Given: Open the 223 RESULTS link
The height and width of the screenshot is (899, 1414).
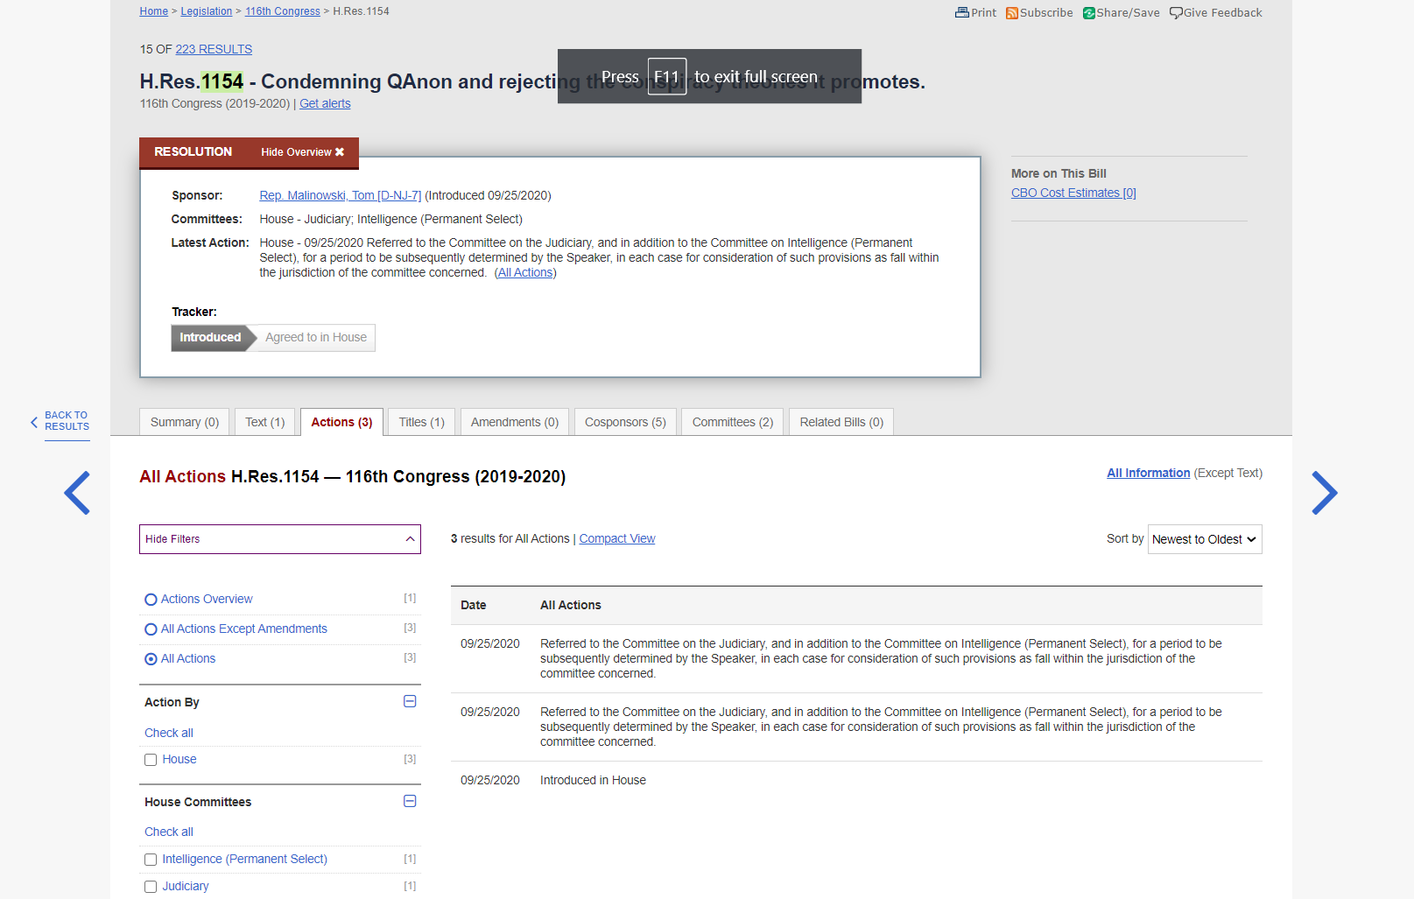Looking at the screenshot, I should point(214,49).
